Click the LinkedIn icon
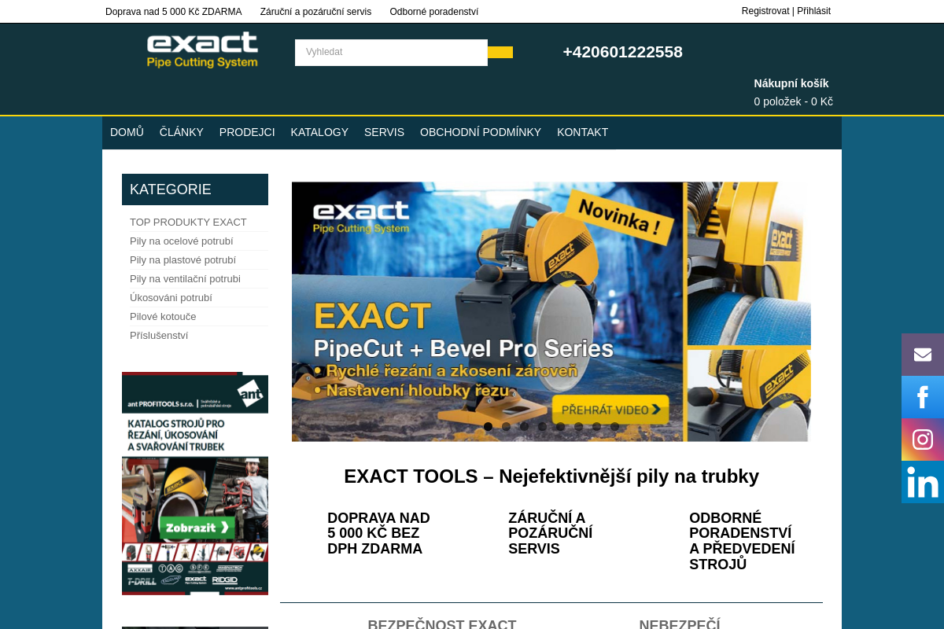Viewport: 944px width, 629px height. pos(922,482)
